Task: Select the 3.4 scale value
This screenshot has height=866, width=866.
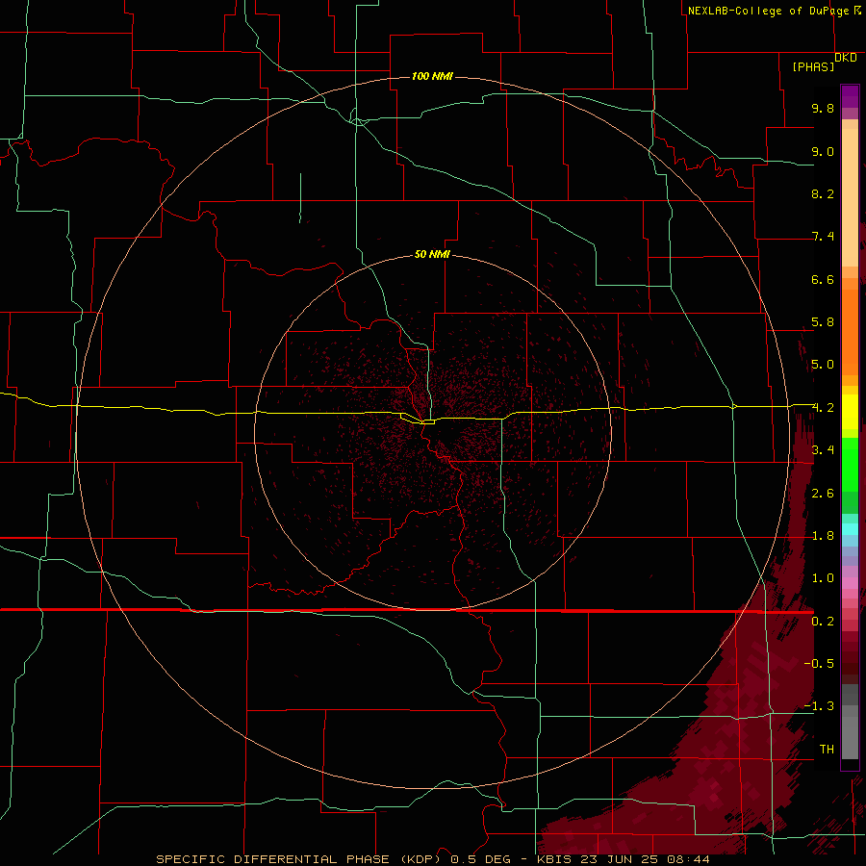Action: (823, 450)
